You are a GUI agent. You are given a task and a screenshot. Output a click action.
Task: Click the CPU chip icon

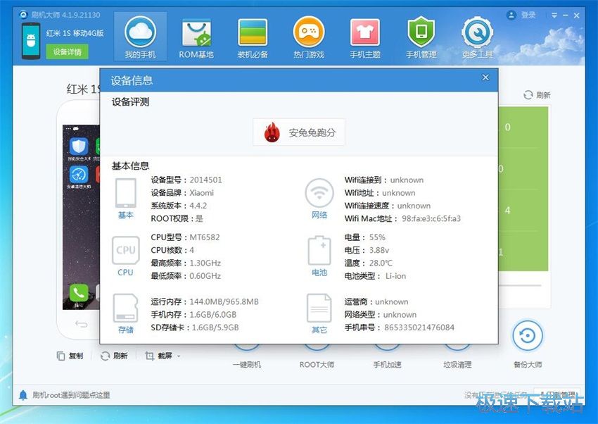tap(125, 250)
